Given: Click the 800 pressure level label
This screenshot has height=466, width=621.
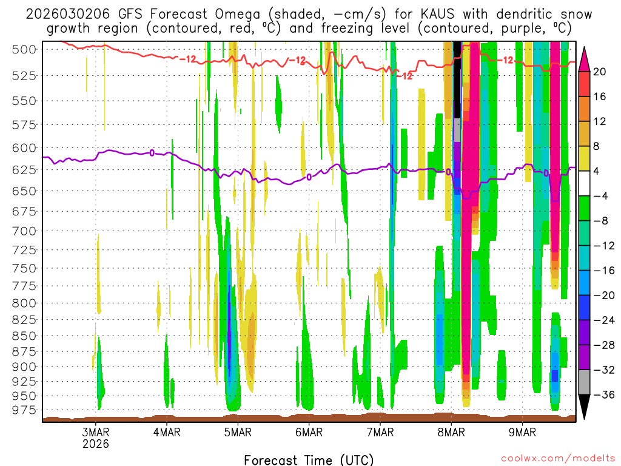Looking at the screenshot, I should tap(24, 303).
